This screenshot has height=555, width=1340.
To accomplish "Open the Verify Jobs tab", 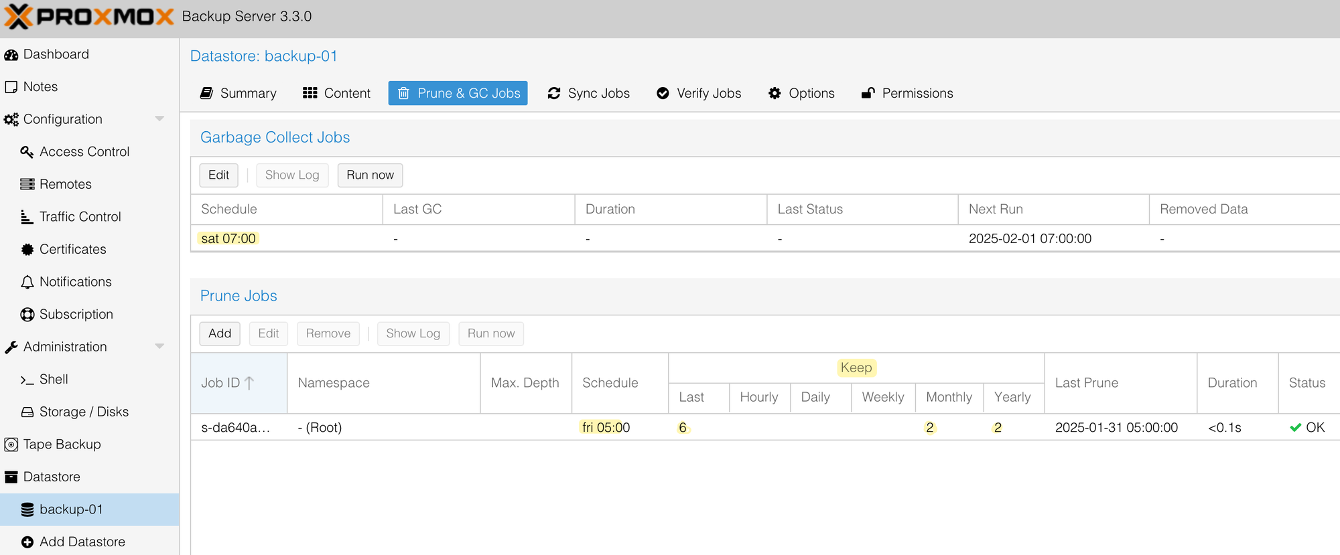I will click(699, 93).
